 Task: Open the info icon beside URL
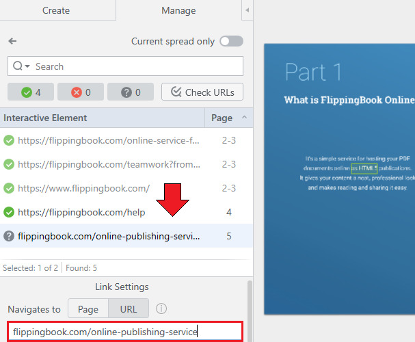(x=161, y=308)
